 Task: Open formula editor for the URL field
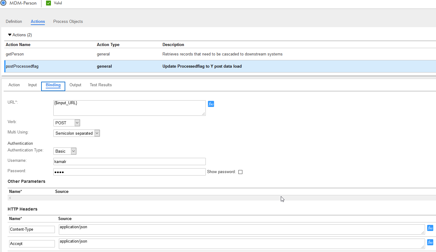pyautogui.click(x=211, y=104)
